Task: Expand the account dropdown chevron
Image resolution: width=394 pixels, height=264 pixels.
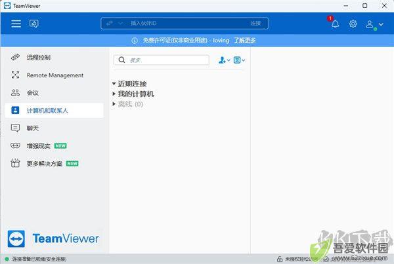Action: (381, 24)
